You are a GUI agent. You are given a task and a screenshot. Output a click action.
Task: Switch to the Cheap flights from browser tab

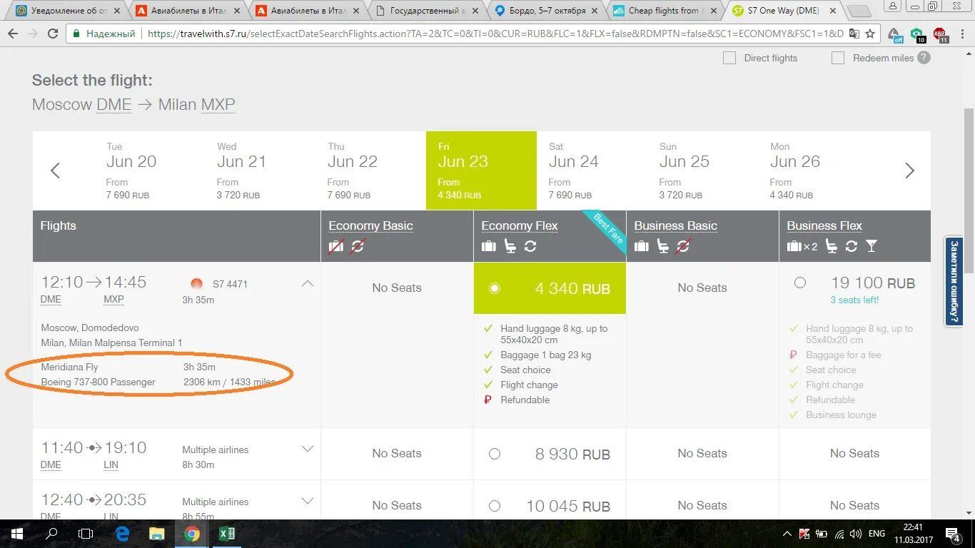point(663,11)
